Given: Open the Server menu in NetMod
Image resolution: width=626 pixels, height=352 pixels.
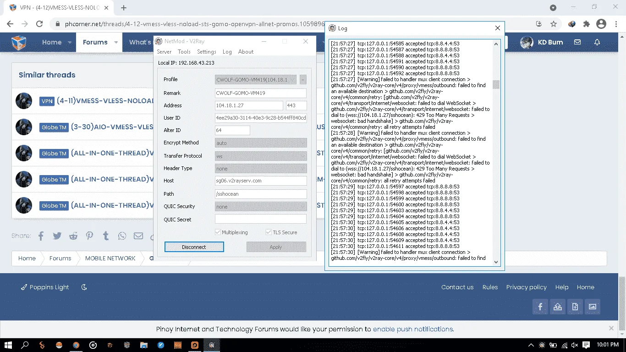Looking at the screenshot, I should coord(164,52).
